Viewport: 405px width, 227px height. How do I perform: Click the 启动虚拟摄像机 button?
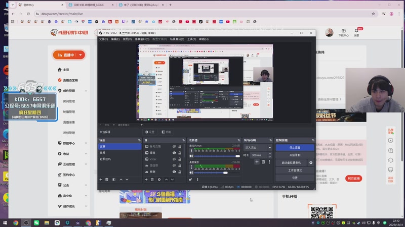(x=292, y=162)
